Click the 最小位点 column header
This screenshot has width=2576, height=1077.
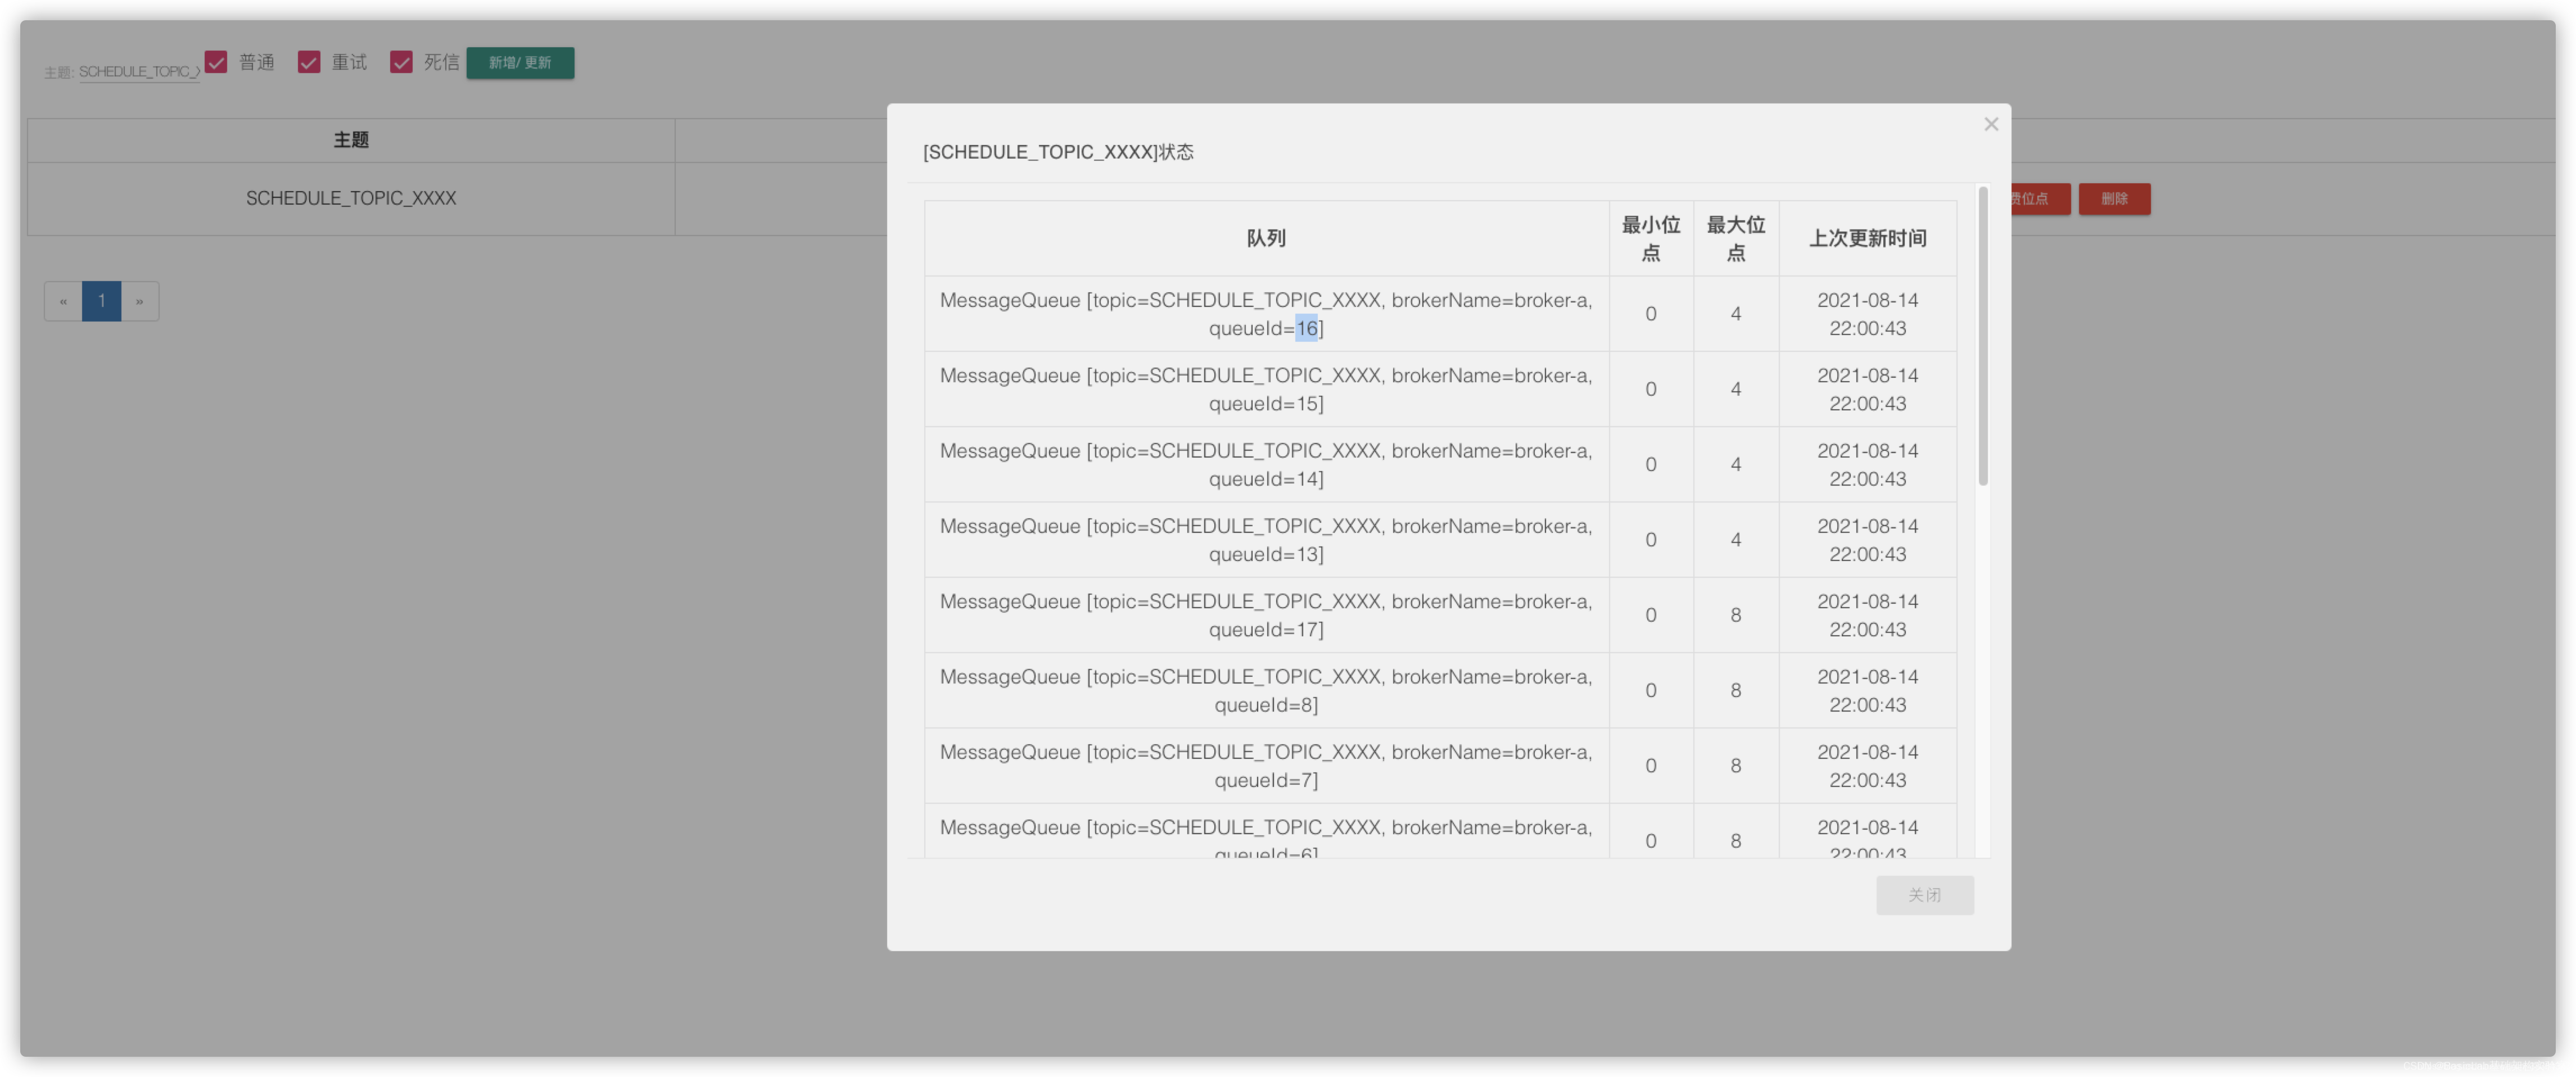pyautogui.click(x=1650, y=238)
